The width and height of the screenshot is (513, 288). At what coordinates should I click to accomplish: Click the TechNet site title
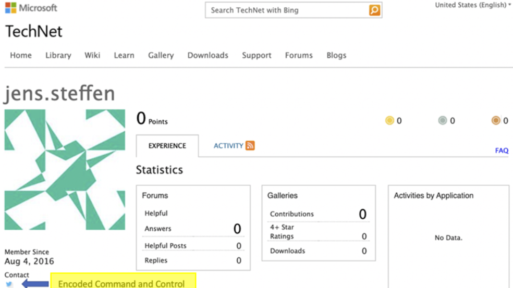click(x=34, y=31)
